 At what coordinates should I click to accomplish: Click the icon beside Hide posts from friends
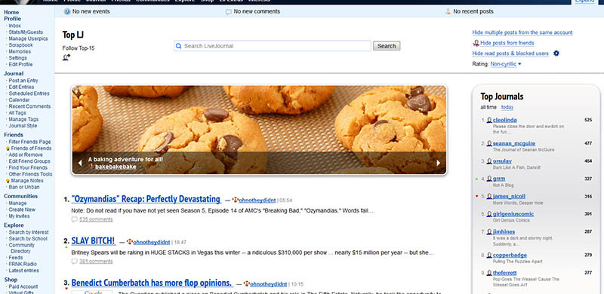(476, 43)
